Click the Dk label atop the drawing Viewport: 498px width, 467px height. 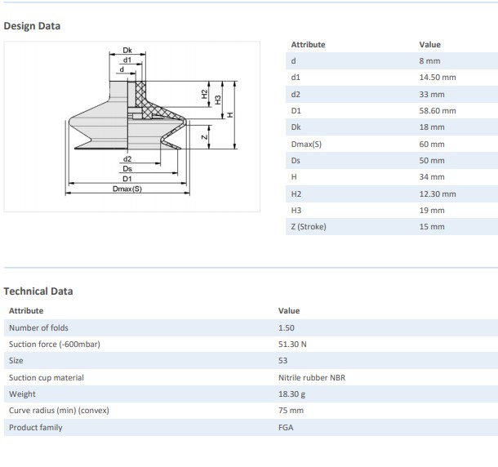(127, 51)
